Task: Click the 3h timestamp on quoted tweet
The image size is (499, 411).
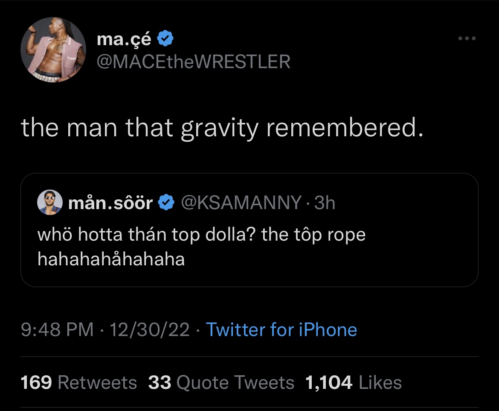Action: pos(325,203)
